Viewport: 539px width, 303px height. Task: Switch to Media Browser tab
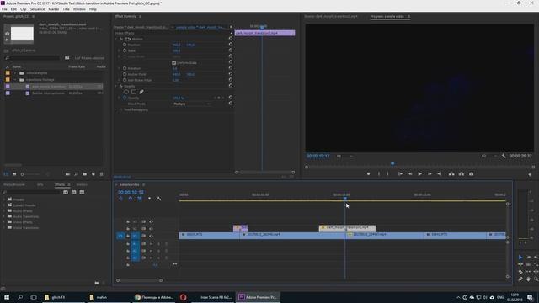click(x=14, y=185)
